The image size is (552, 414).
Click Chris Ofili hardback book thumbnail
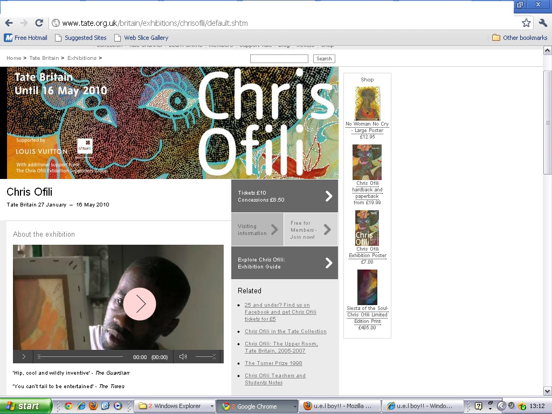pos(367,162)
